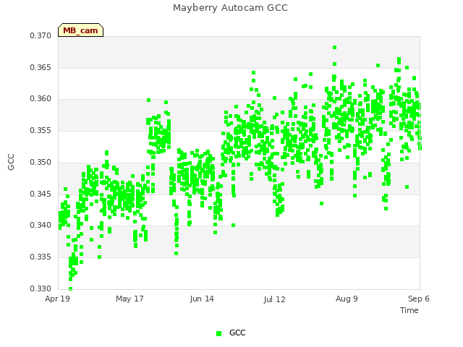
Task: Select the Sep 6 x-axis label
Action: click(x=419, y=299)
